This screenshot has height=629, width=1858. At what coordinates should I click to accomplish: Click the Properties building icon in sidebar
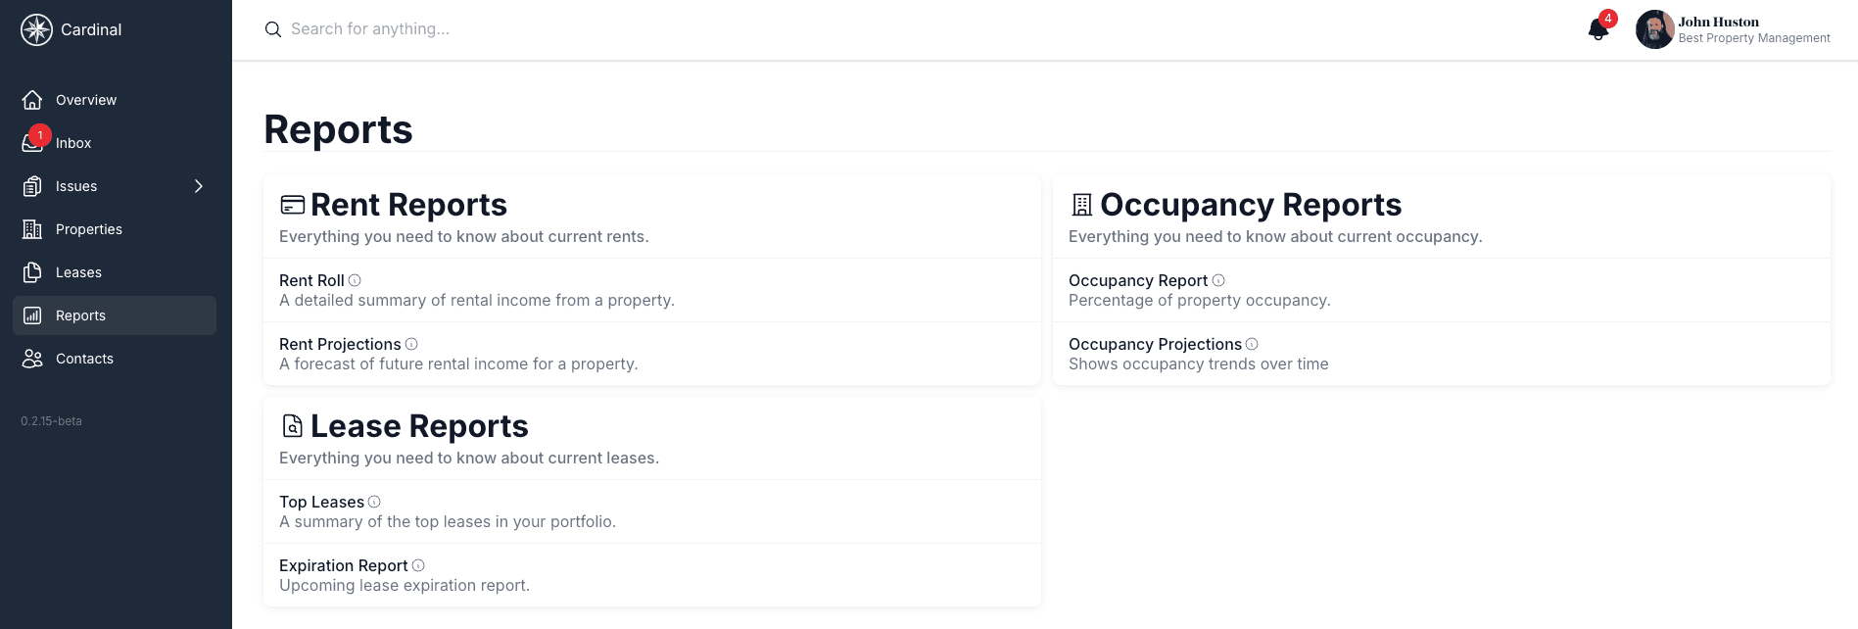click(33, 228)
